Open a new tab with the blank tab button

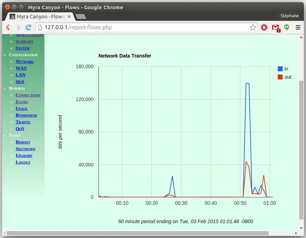coord(81,17)
